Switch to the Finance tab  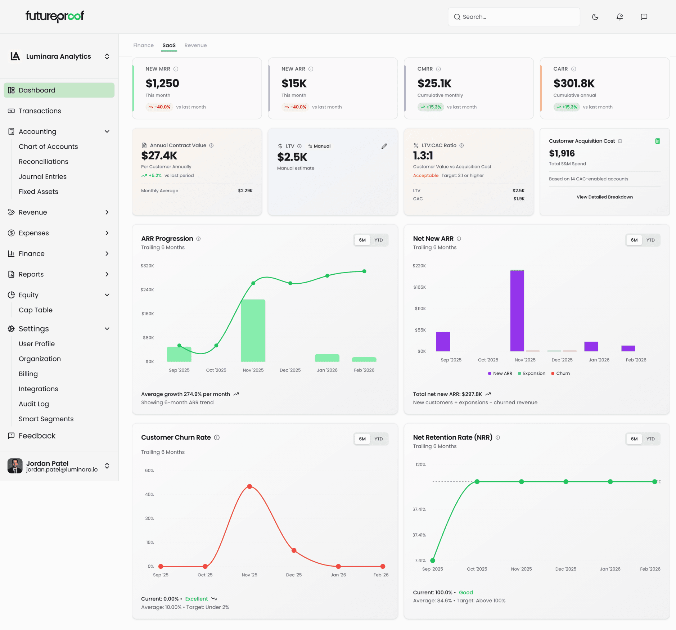click(143, 45)
